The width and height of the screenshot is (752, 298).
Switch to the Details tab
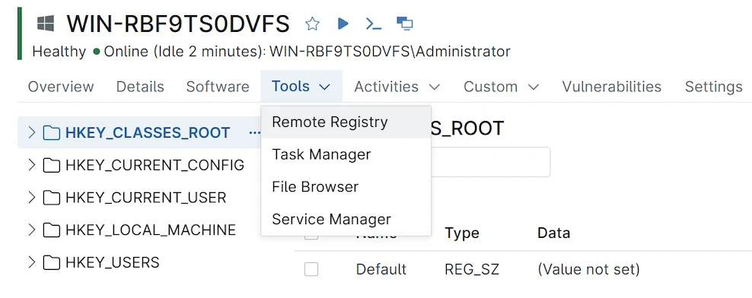pos(140,87)
